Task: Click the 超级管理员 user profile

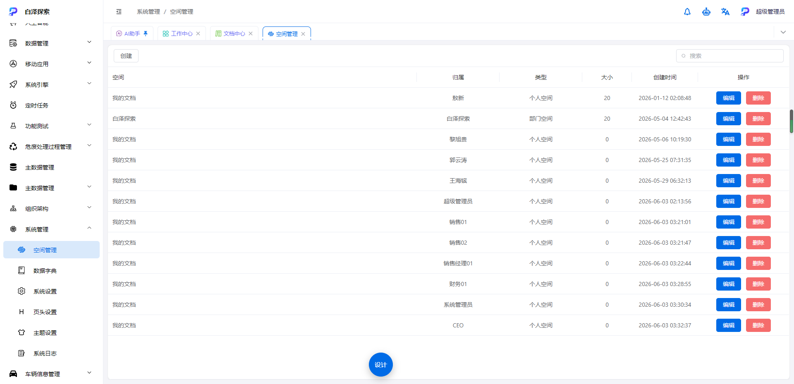Action: point(763,12)
